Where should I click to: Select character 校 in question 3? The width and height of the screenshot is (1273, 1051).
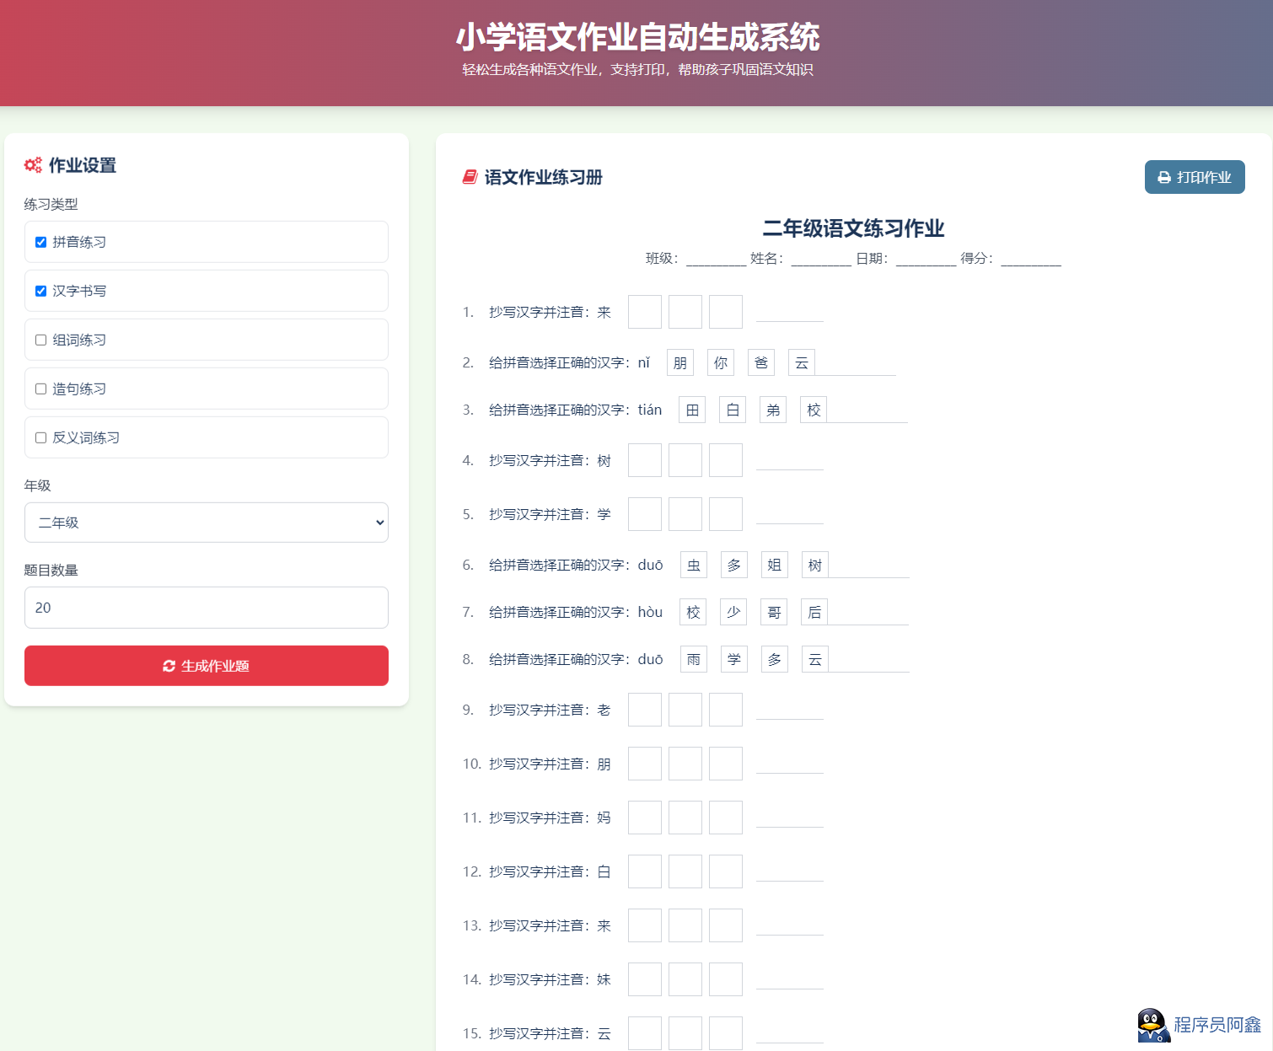pos(814,410)
